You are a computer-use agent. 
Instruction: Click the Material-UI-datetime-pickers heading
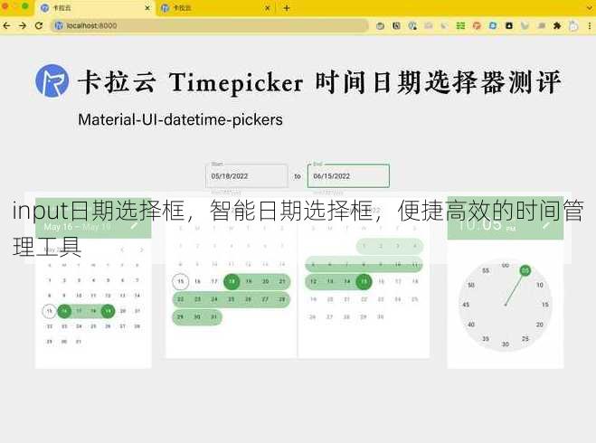point(180,119)
